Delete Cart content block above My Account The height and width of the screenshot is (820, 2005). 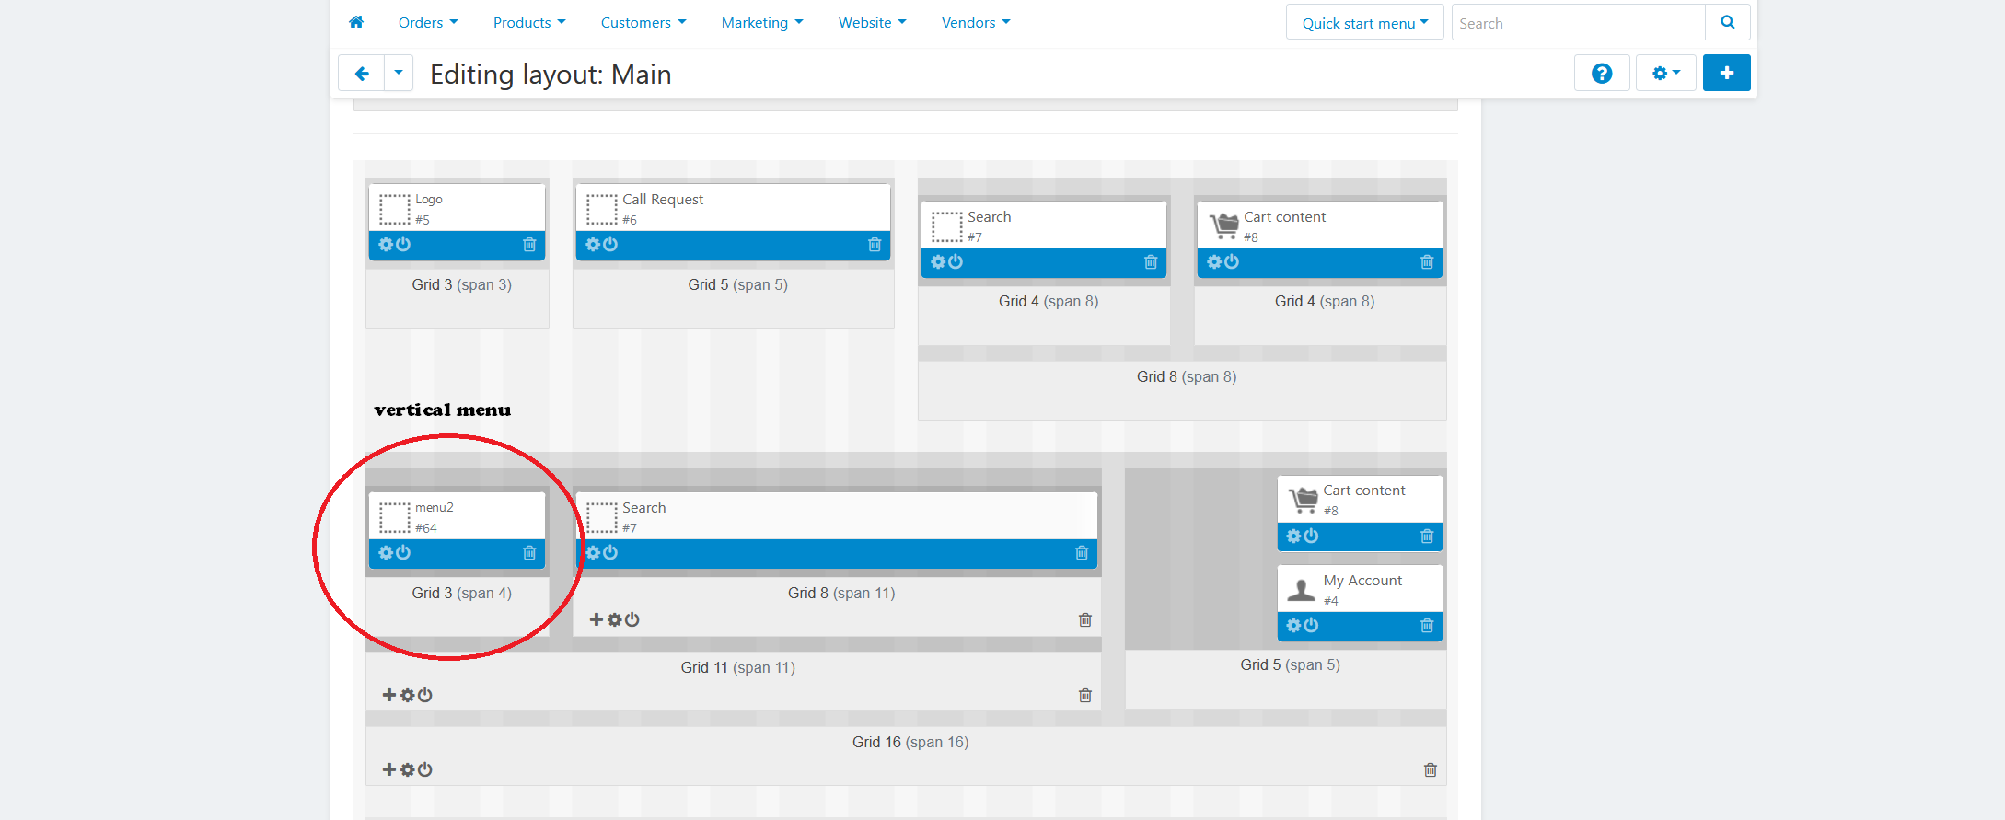click(x=1427, y=537)
